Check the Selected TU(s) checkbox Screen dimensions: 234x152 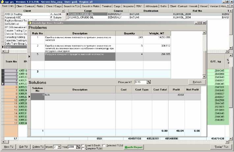104,145
